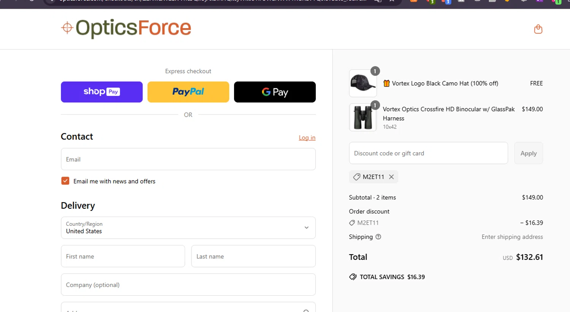The width and height of the screenshot is (570, 312).
Task: Click the Apply discount button
Action: [529, 153]
